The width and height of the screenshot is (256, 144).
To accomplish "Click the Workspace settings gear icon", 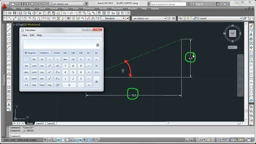I will [x=169, y=18].
